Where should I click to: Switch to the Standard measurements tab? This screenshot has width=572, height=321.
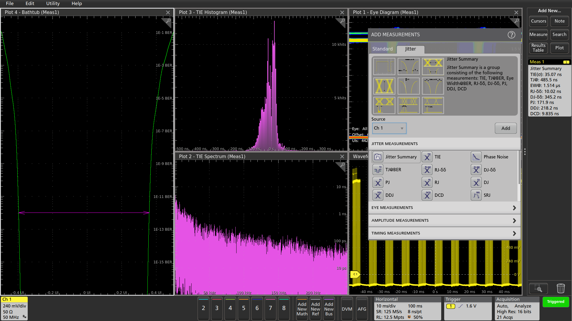pyautogui.click(x=383, y=49)
